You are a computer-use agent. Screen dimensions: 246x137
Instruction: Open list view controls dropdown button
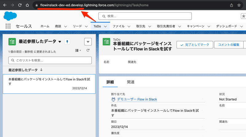(88, 42)
